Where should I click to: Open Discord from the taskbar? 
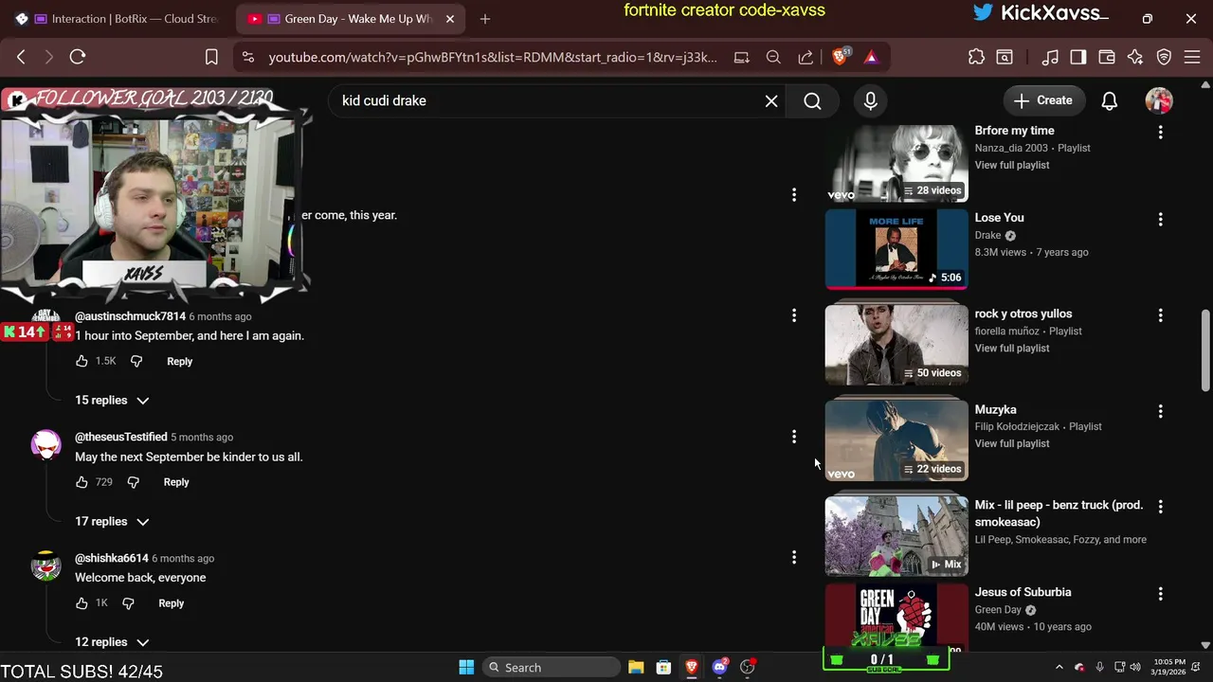tap(719, 668)
